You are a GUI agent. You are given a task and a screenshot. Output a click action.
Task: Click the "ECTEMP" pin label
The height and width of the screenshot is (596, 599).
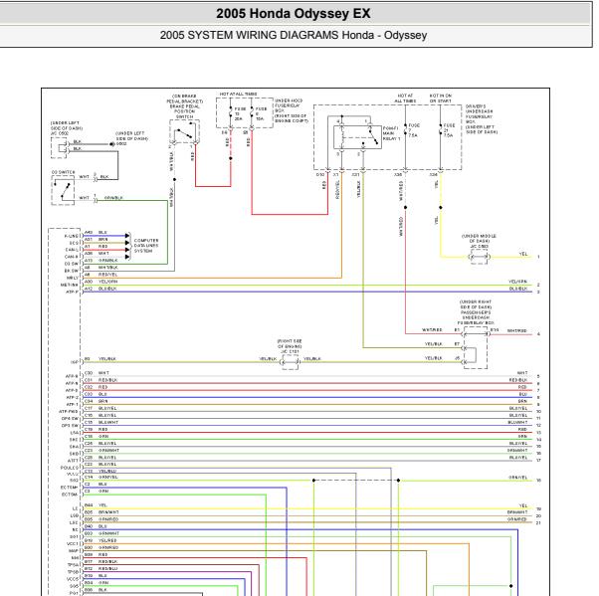pos(69,488)
